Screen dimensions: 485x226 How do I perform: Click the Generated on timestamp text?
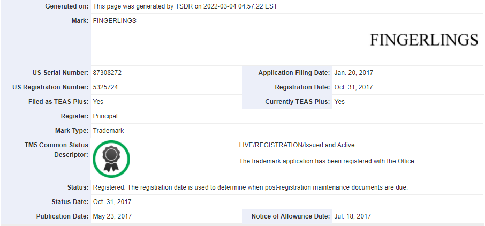tap(185, 6)
